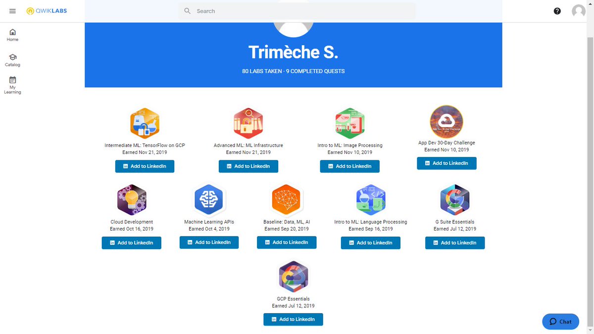This screenshot has width=594, height=334.
Task: Add Intro to ML Image Processing to LinkedIn
Action: point(349,166)
